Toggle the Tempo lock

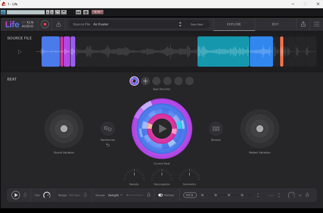tap(85, 195)
